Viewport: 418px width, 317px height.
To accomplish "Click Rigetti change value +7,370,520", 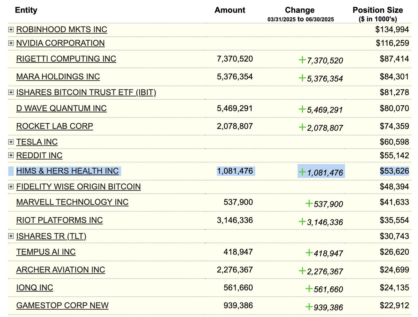I will point(321,60).
